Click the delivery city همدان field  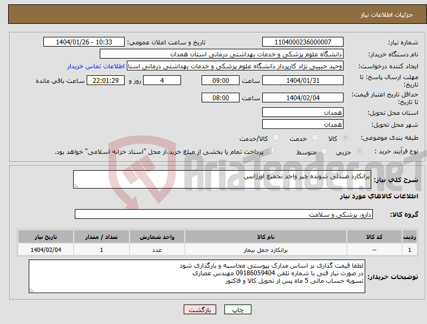[x=302, y=124]
